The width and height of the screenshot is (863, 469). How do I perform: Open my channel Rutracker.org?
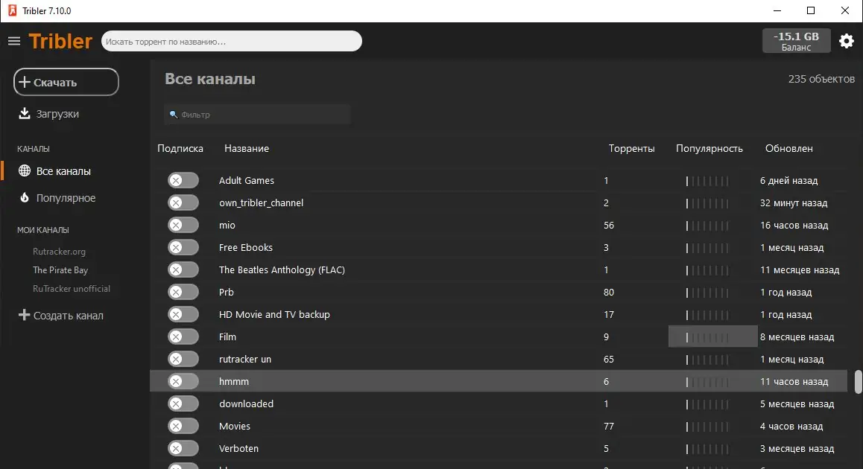pos(59,252)
